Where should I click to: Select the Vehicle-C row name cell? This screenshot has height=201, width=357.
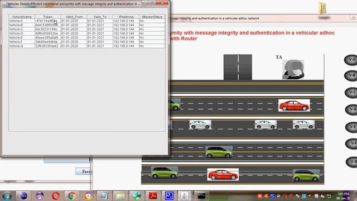(x=22, y=29)
